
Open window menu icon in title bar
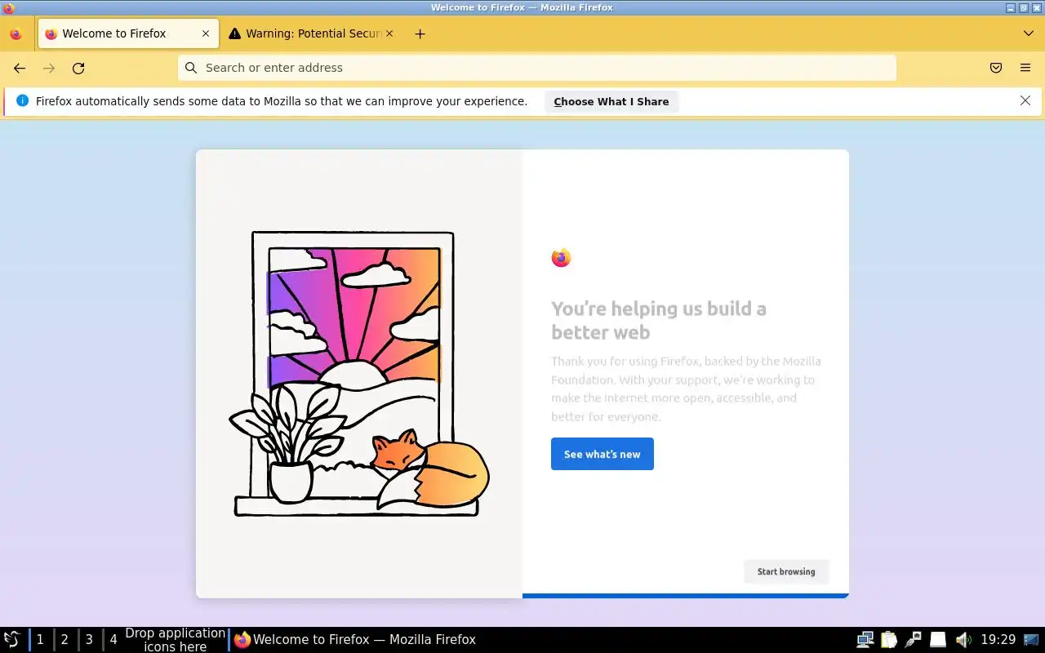coord(8,7)
